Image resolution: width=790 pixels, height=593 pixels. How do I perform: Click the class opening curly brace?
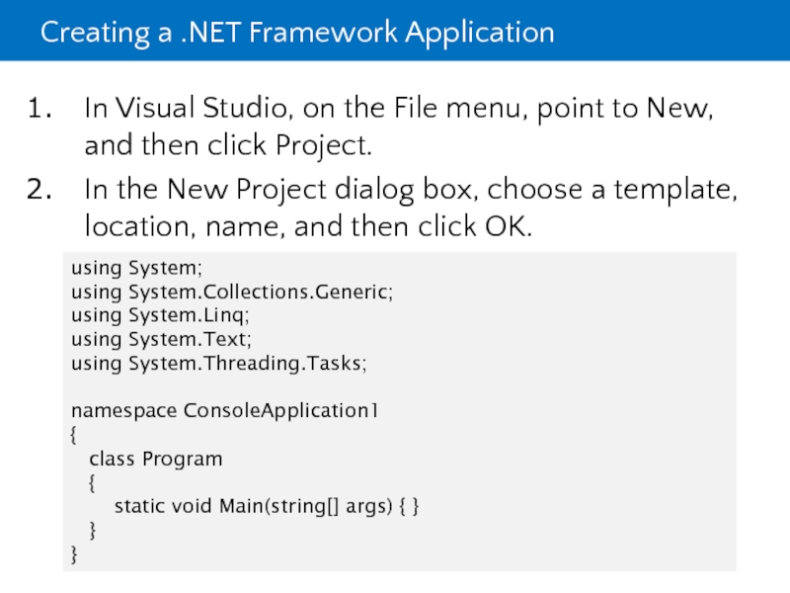(92, 483)
